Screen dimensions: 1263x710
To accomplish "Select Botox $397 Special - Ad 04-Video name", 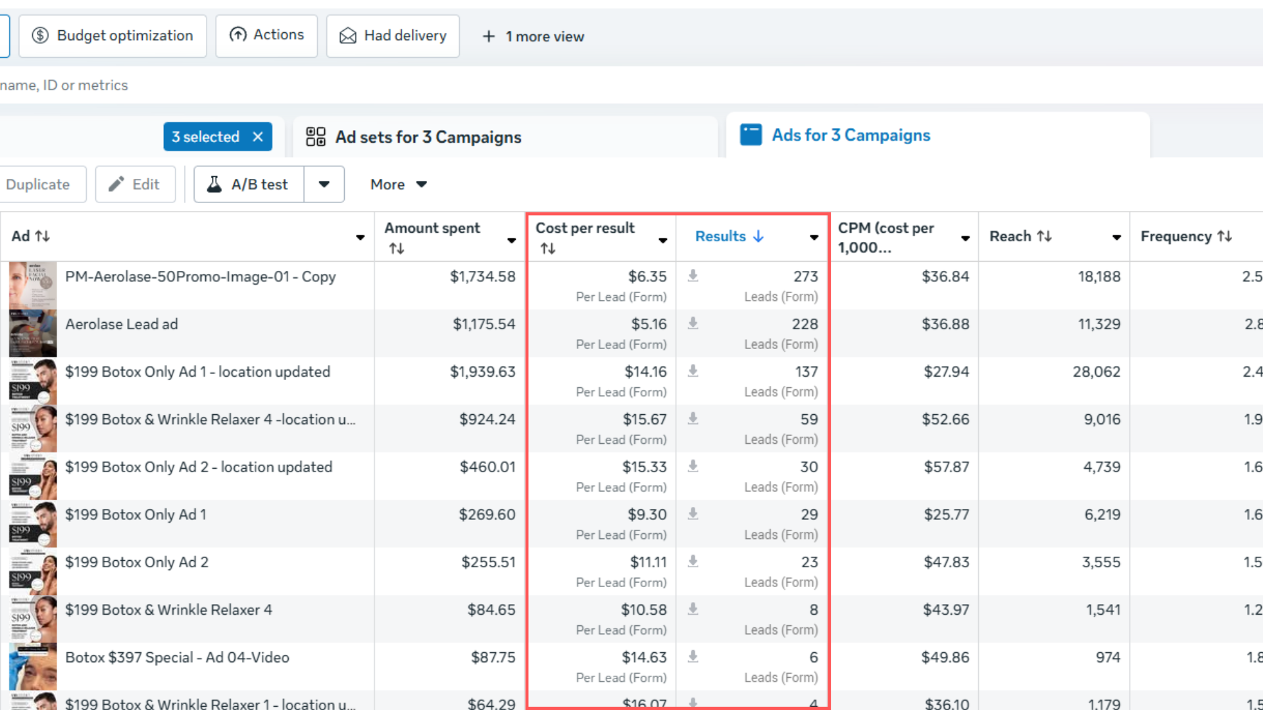I will (177, 657).
